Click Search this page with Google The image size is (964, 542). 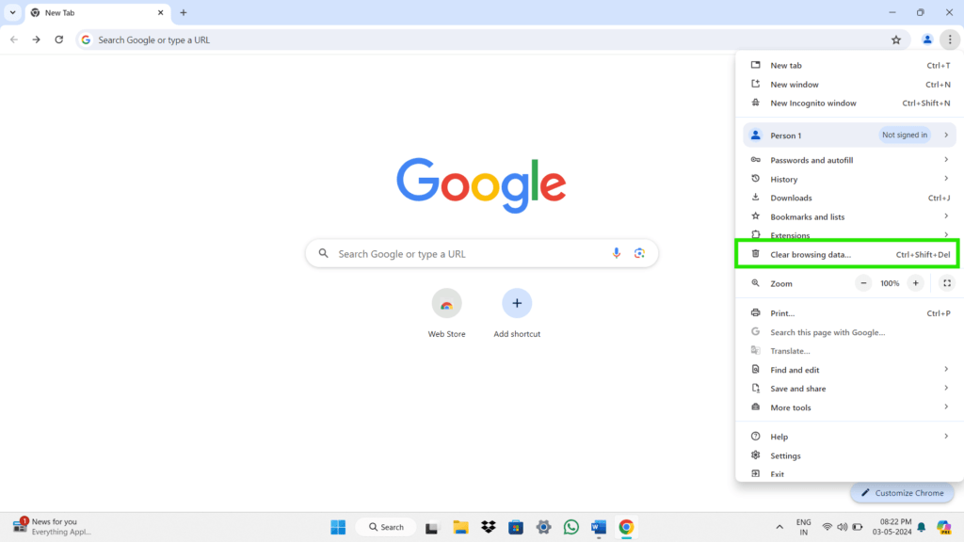pos(850,332)
